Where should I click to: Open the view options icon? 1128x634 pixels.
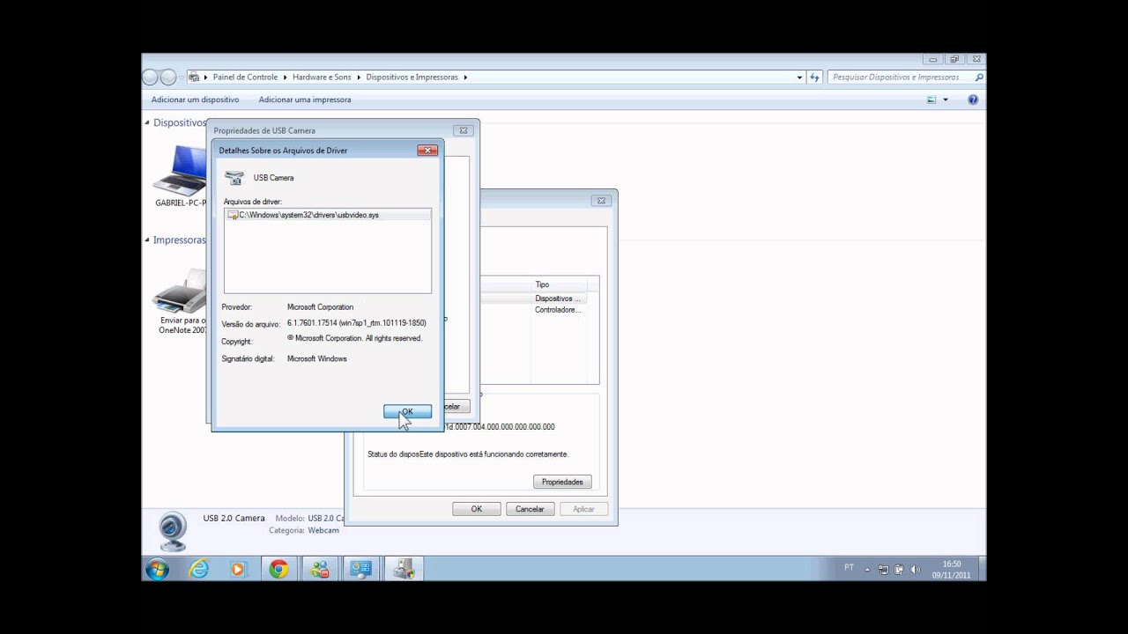click(931, 100)
